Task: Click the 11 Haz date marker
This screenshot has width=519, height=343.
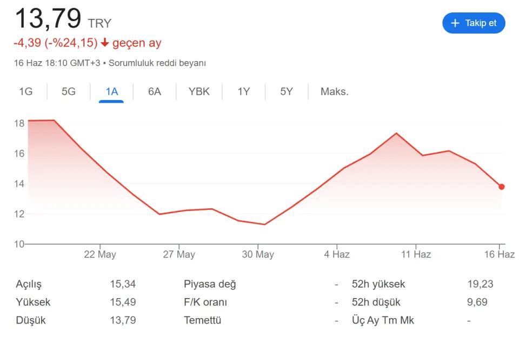Action: [x=415, y=254]
